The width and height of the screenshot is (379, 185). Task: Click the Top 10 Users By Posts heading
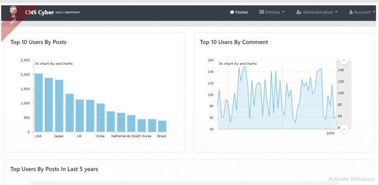pyautogui.click(x=38, y=42)
